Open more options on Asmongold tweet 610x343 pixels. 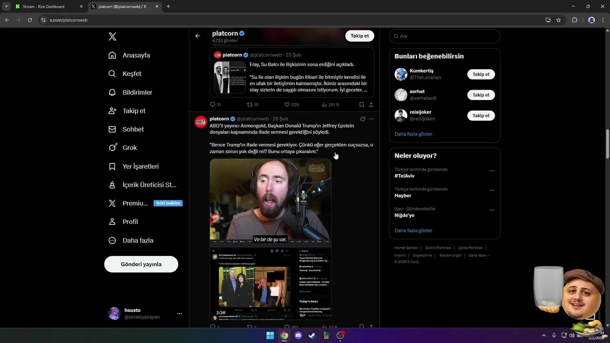tap(371, 119)
